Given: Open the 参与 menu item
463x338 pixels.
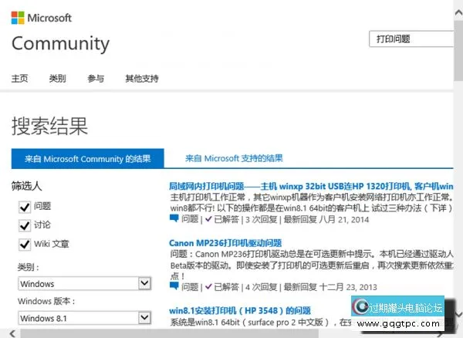Looking at the screenshot, I should point(96,78).
